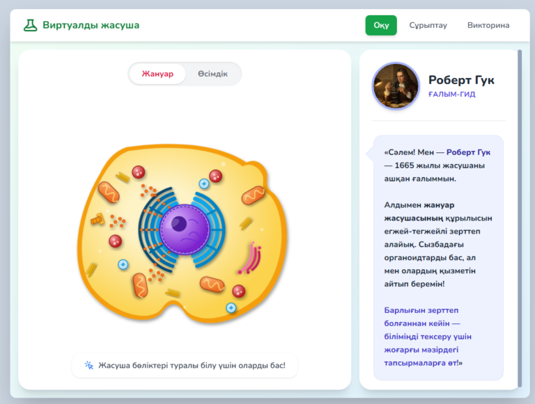Click the dark nucleolus inside the nucleus

coord(179,224)
